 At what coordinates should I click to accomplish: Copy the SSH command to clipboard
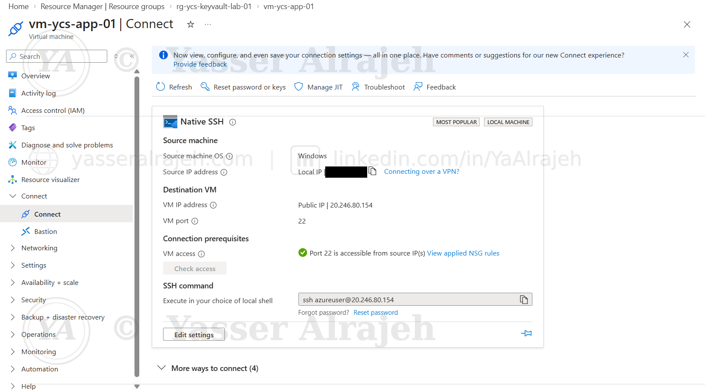tap(524, 300)
